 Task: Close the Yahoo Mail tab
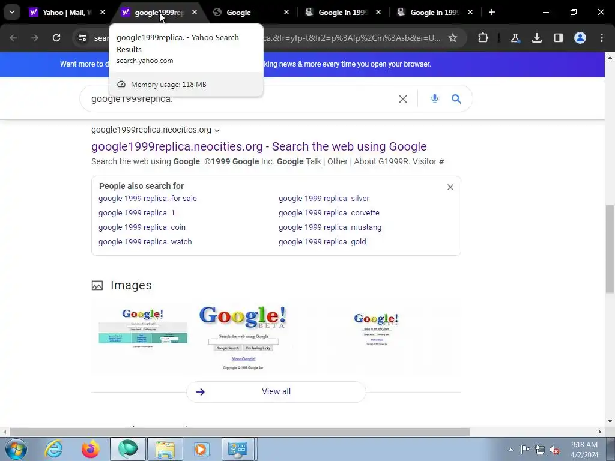pos(102,13)
